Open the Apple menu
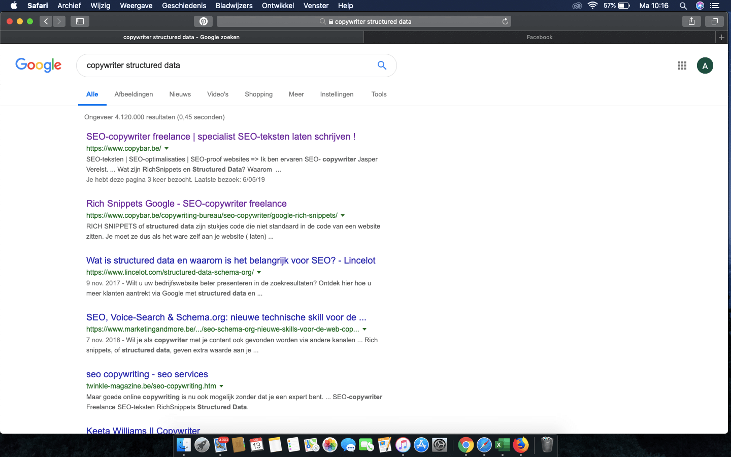 [x=14, y=6]
